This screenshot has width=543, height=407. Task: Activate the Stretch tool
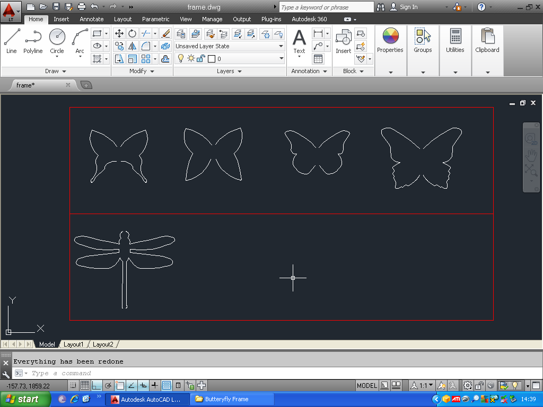119,59
